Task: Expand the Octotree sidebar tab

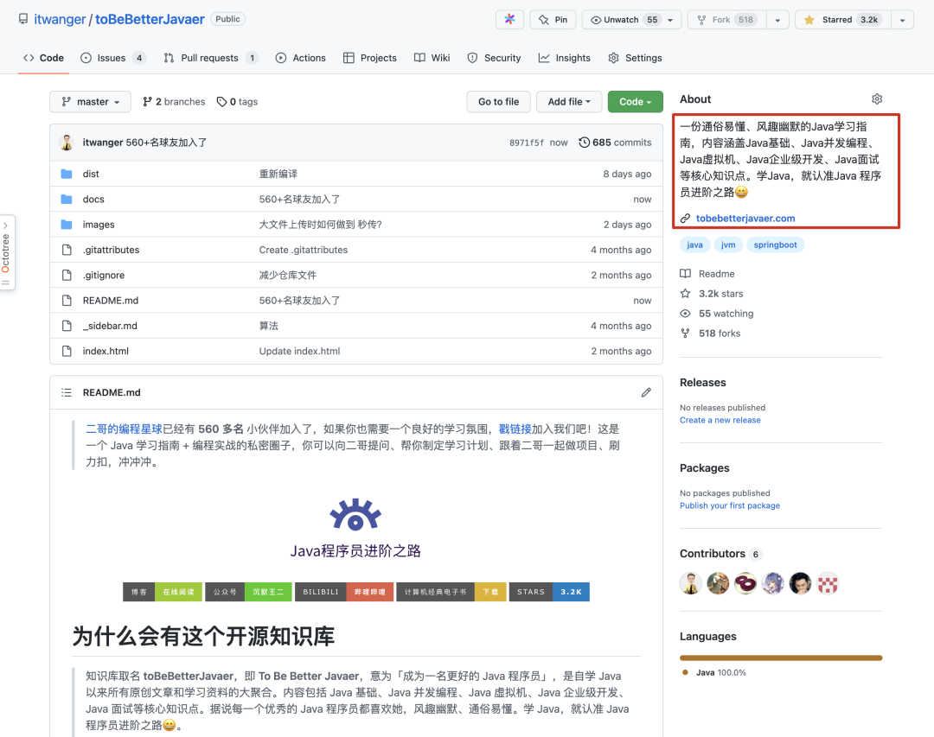Action: (7, 252)
